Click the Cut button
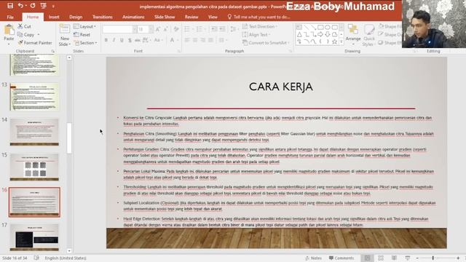Image resolution: width=466 pixels, height=262 pixels. (24, 26)
